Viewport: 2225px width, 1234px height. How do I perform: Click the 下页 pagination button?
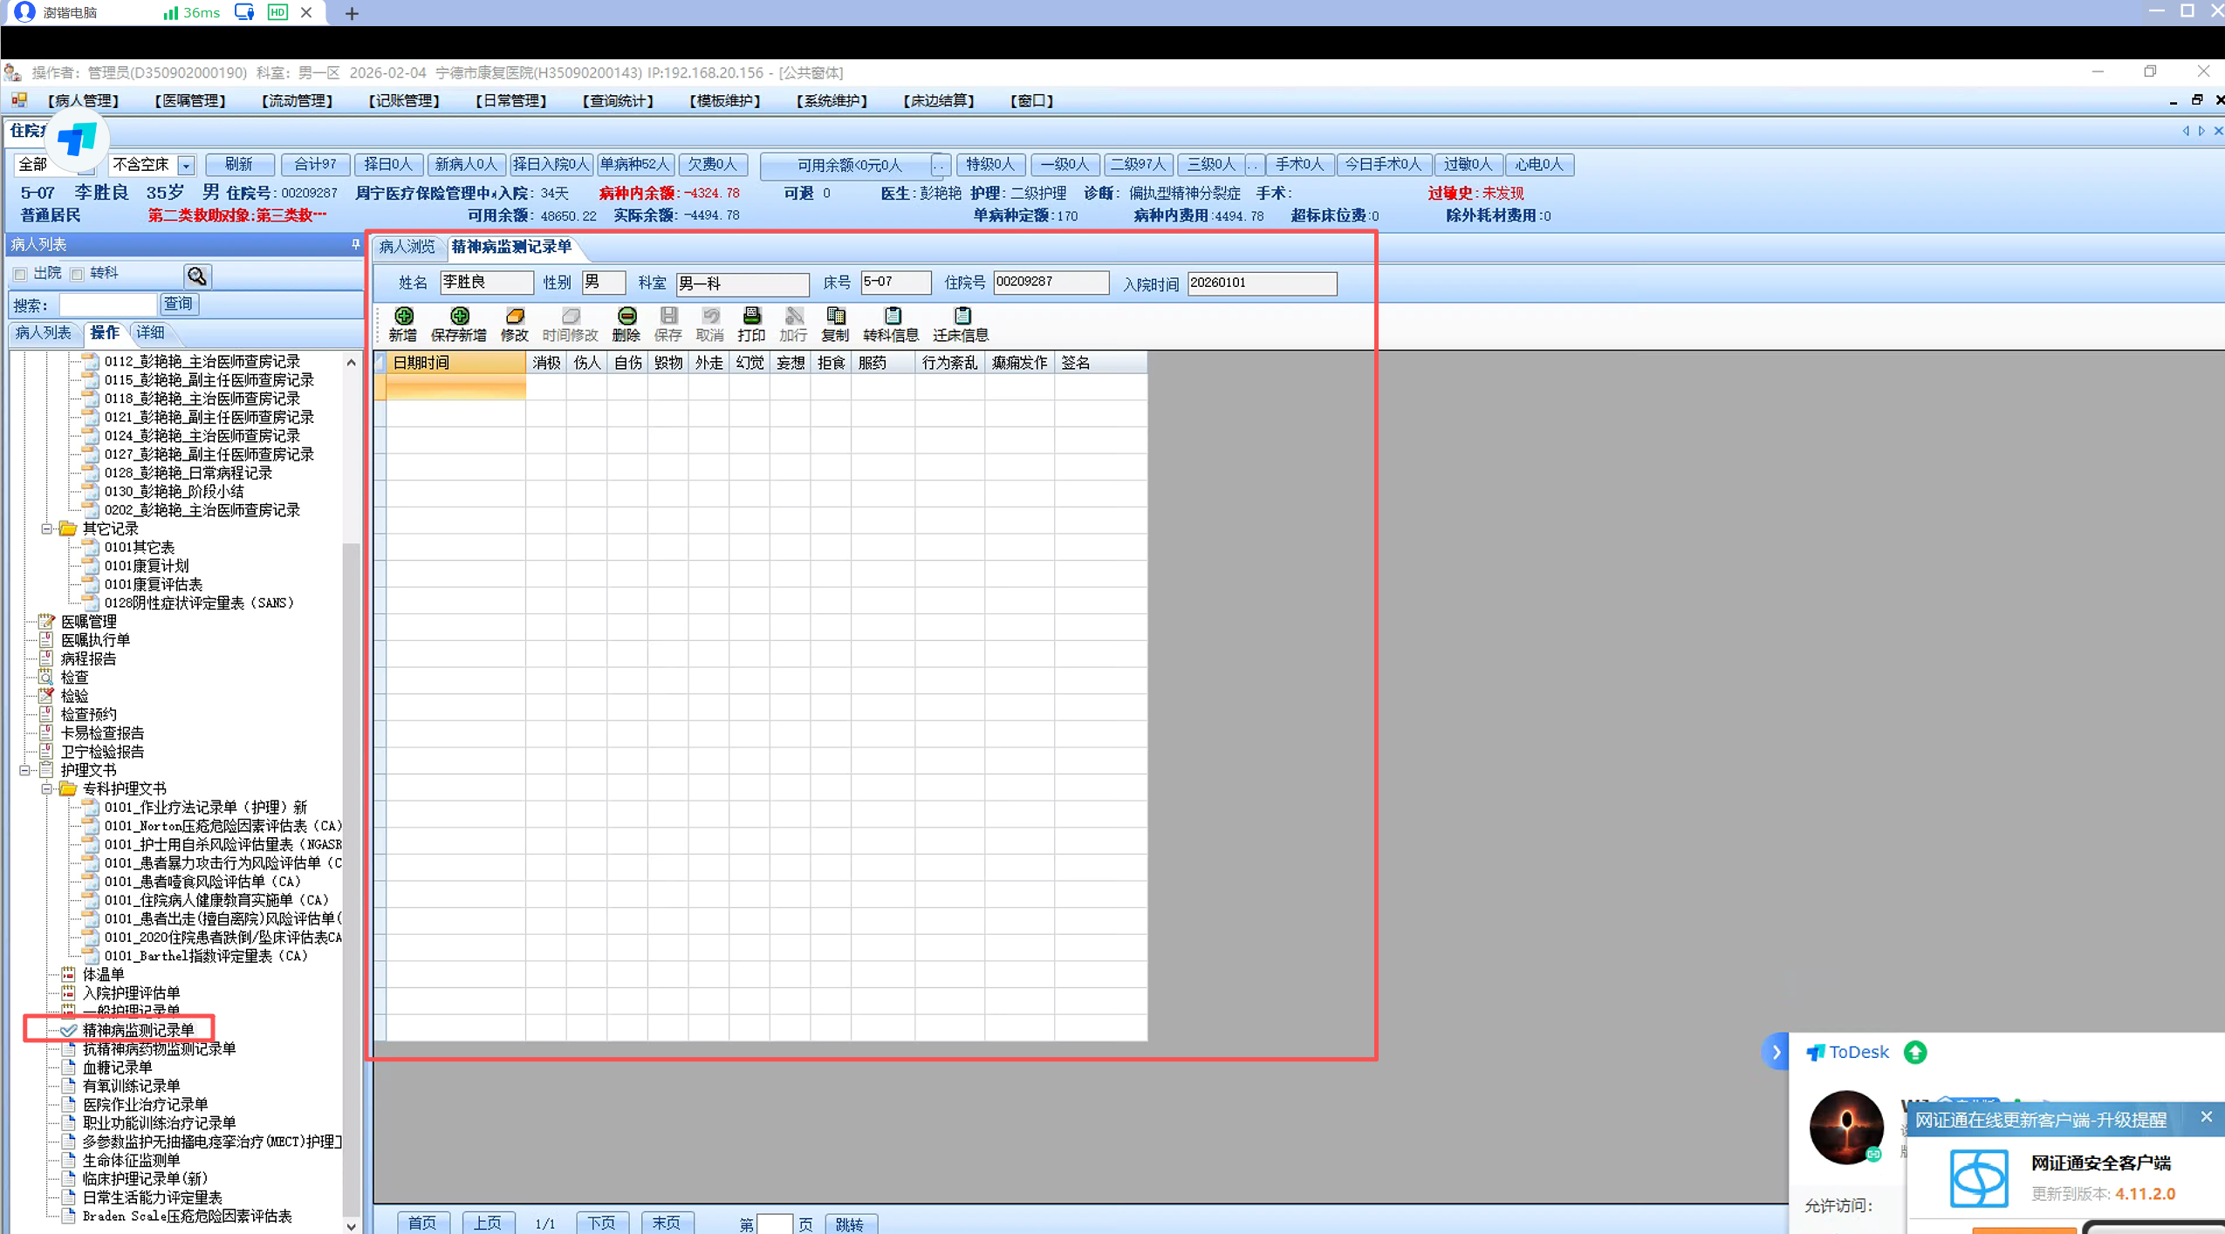pos(601,1223)
